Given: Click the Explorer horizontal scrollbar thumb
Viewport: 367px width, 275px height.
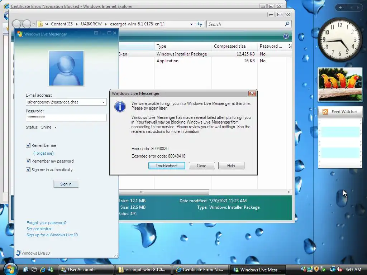Looking at the screenshot, I should [164, 192].
